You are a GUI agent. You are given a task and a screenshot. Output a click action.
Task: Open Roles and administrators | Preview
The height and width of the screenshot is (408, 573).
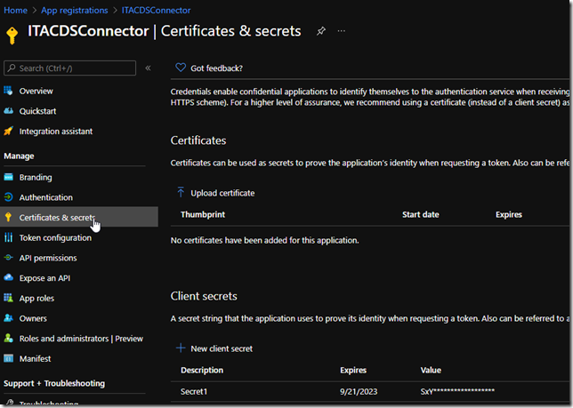point(81,339)
